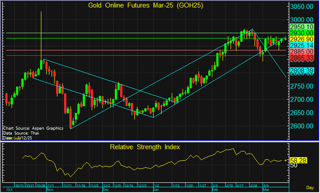Click the yellow 2926.90 last price tag

point(301,39)
